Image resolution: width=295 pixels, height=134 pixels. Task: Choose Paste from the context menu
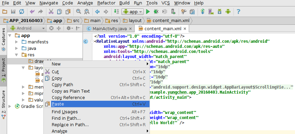[x=96, y=104]
